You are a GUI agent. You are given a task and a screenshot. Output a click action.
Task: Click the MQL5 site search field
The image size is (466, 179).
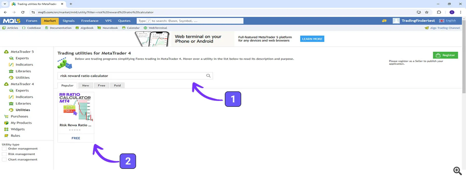[x=190, y=21]
